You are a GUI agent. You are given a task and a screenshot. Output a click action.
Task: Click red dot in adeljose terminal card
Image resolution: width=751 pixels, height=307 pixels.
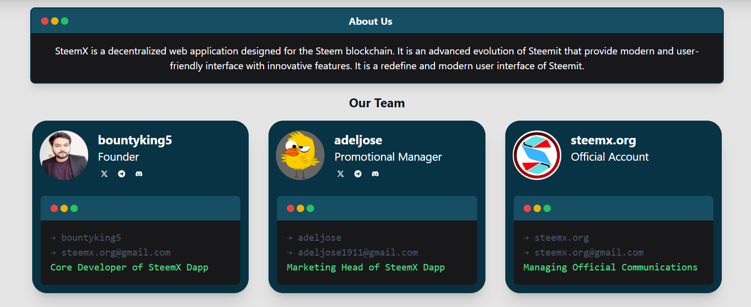290,208
